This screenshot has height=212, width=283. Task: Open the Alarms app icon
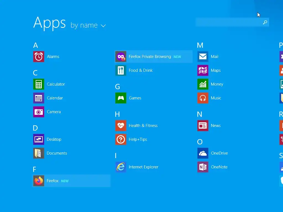pyautogui.click(x=39, y=57)
